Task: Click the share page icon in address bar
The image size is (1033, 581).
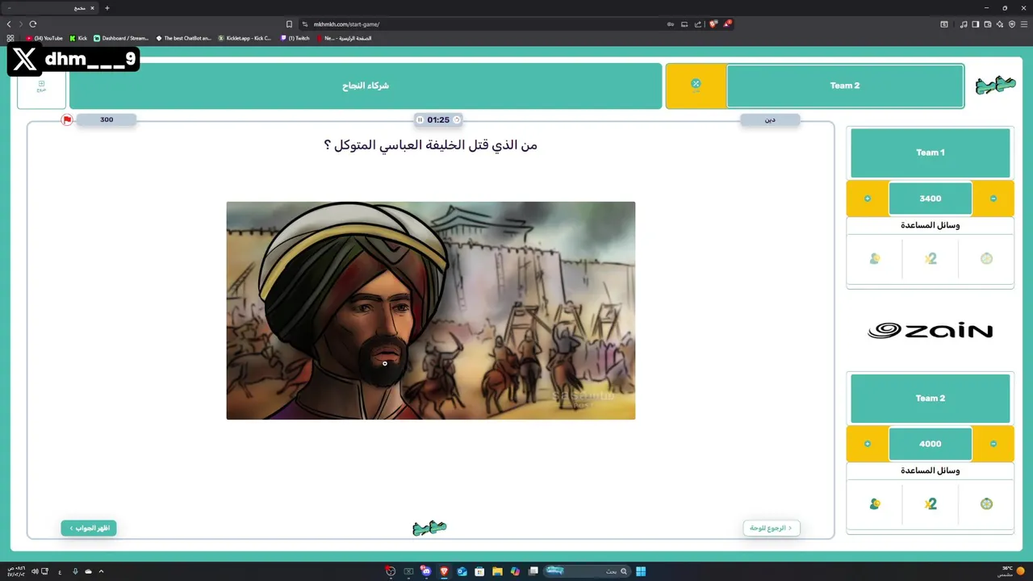Action: coord(698,24)
